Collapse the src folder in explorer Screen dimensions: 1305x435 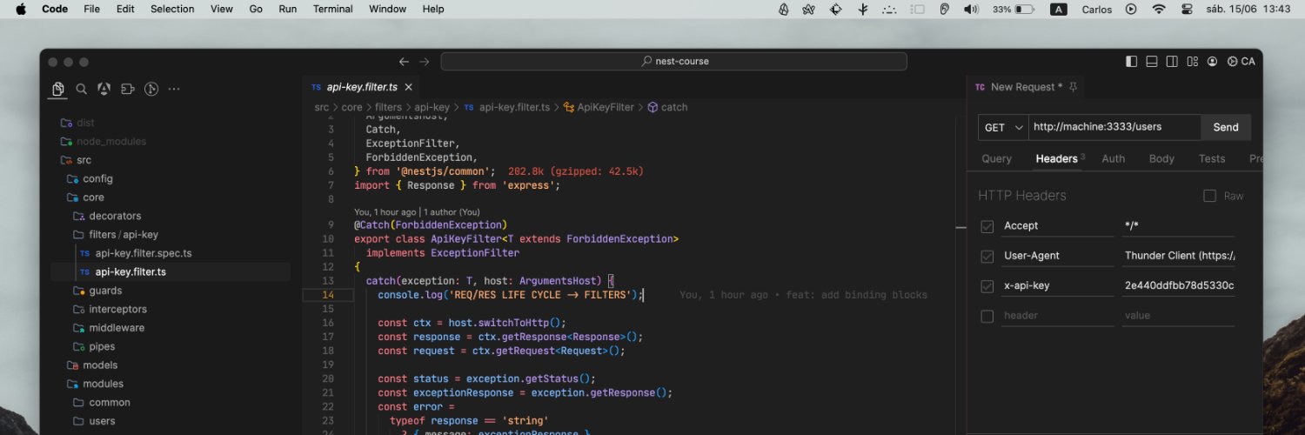coord(83,160)
